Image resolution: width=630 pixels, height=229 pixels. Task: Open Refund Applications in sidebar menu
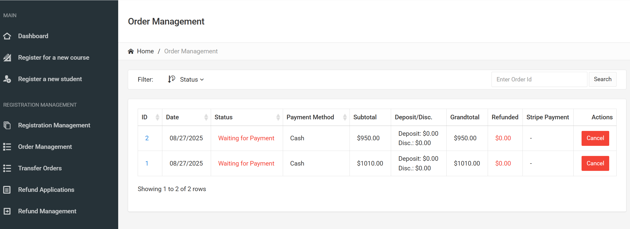(46, 190)
